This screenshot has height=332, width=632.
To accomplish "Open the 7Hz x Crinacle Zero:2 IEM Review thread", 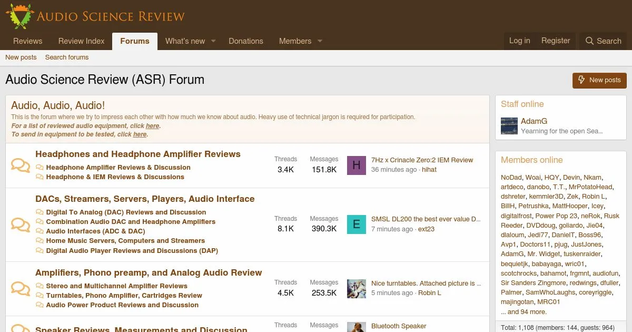I will pyautogui.click(x=422, y=160).
